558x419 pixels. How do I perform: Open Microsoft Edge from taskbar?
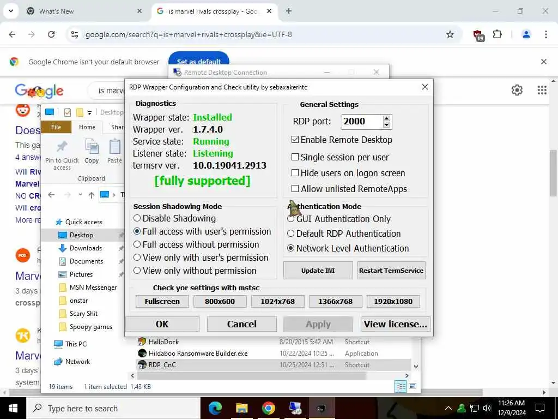click(215, 408)
